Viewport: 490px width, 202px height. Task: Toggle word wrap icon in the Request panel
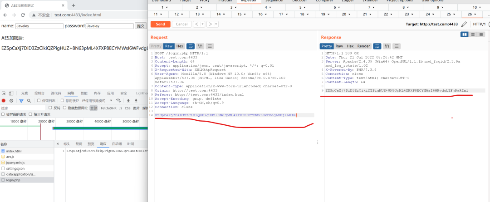pyautogui.click(x=190, y=46)
